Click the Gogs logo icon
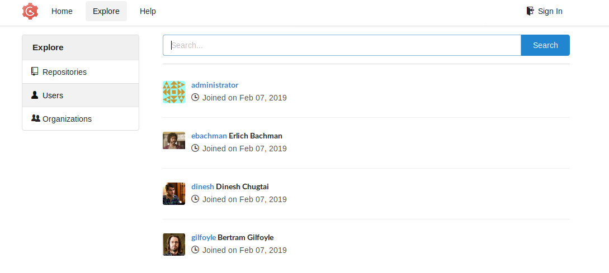This screenshot has width=609, height=273. [x=30, y=11]
